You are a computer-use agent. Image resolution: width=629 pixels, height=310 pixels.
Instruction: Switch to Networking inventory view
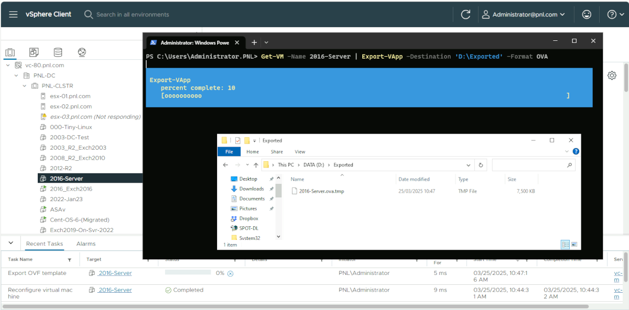(82, 52)
